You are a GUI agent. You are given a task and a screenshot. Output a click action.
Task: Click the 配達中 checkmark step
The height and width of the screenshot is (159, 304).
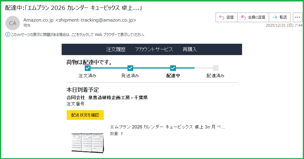tap(173, 68)
